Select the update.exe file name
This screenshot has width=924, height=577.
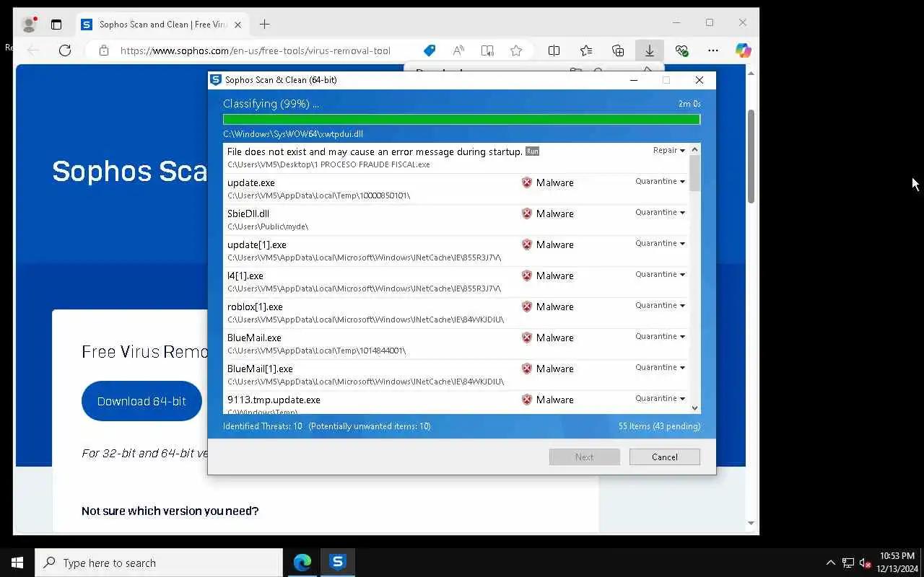coord(250,182)
